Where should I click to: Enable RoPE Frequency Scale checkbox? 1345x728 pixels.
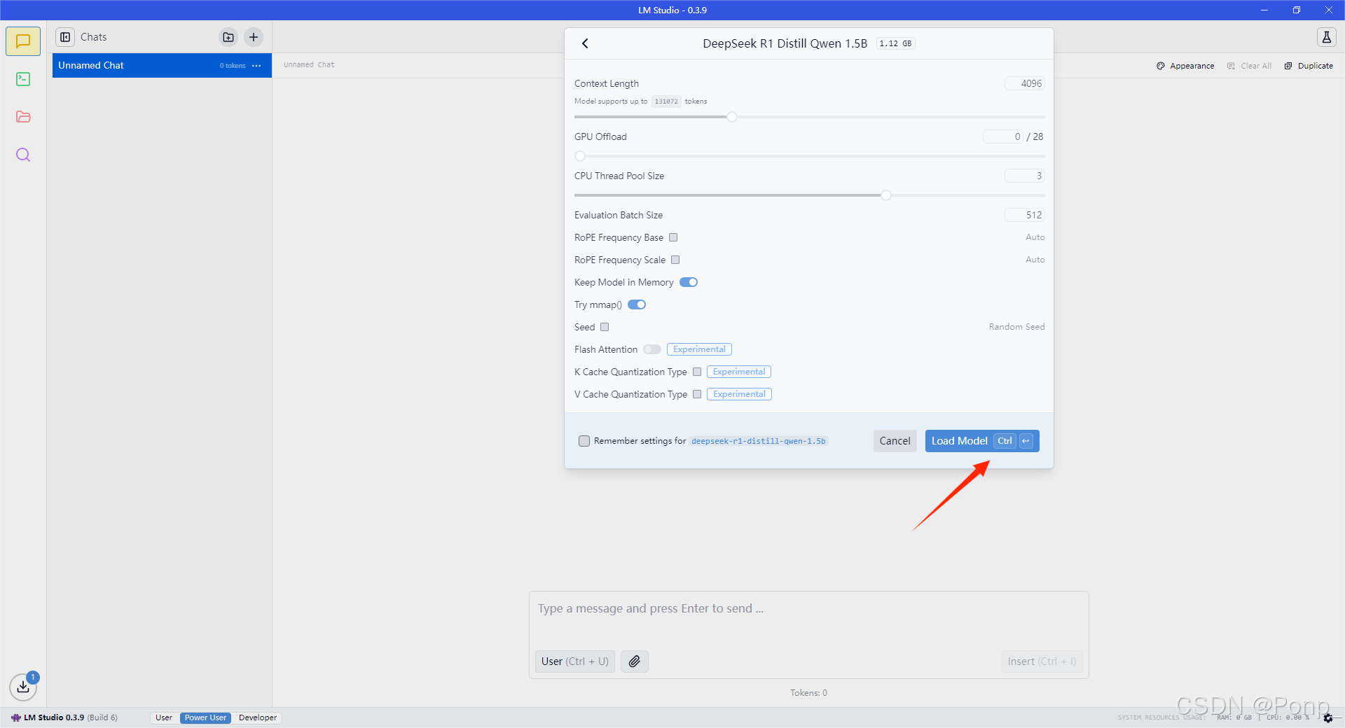point(675,260)
